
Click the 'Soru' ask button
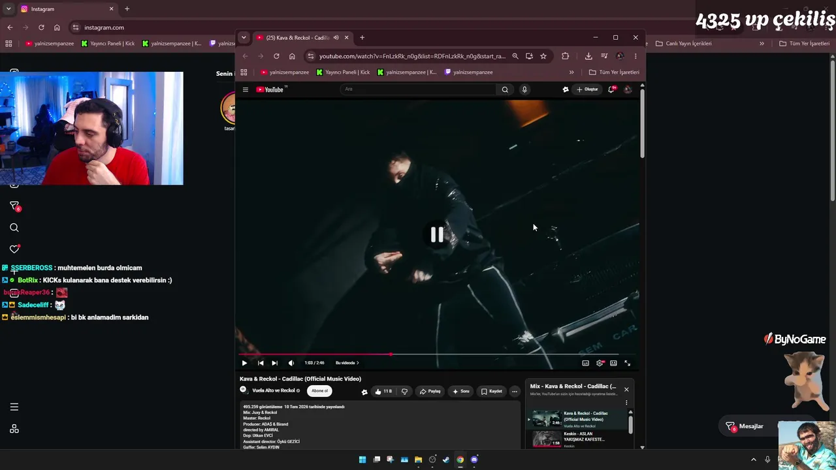461,392
